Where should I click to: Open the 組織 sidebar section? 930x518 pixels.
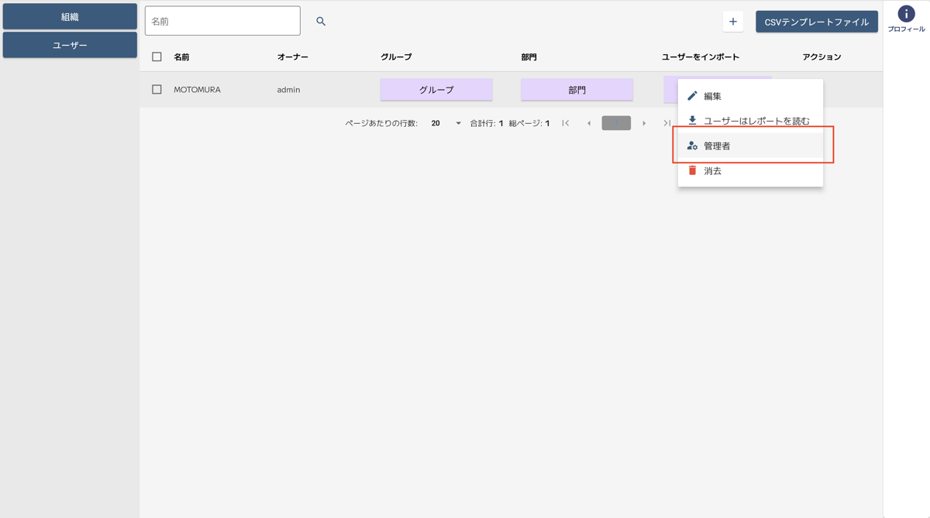[x=70, y=16]
